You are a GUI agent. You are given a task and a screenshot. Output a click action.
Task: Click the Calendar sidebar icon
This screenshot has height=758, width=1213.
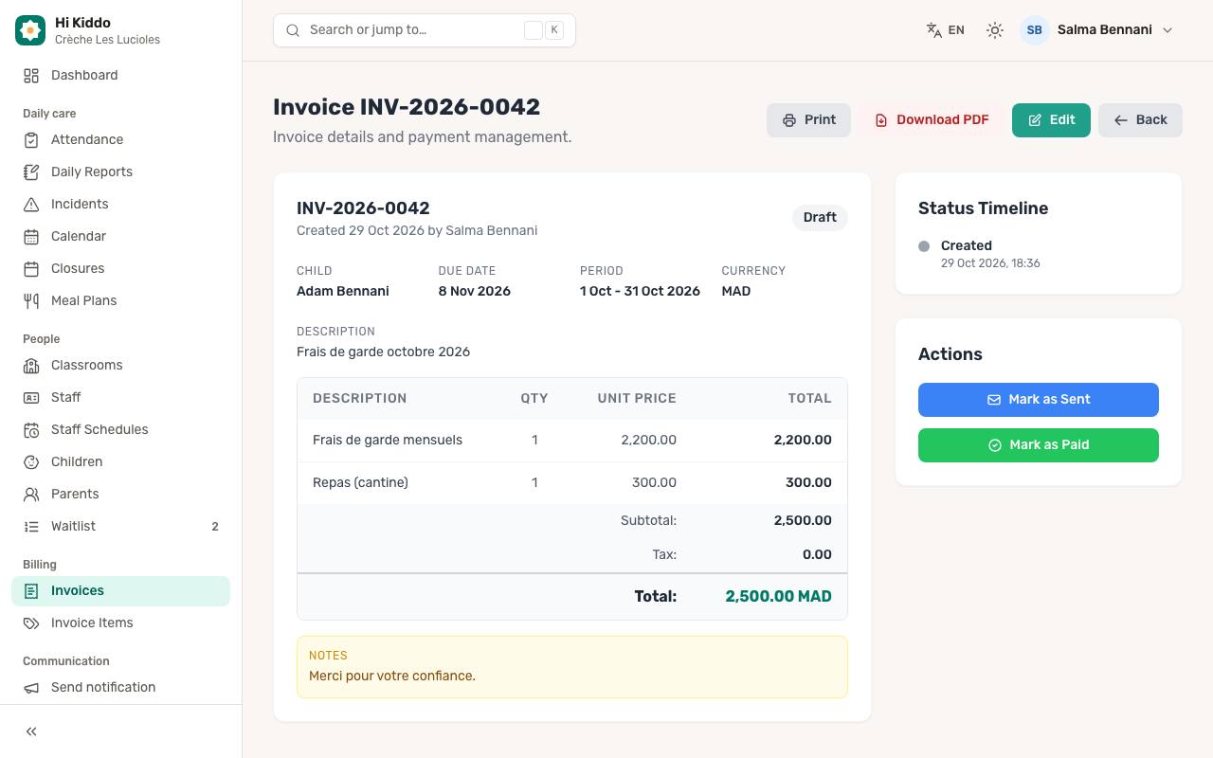click(31, 236)
